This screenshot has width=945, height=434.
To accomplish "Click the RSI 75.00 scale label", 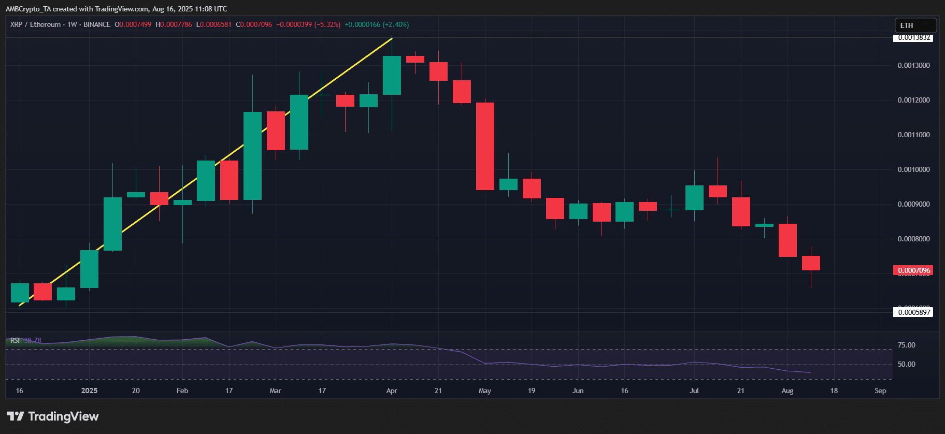I will pyautogui.click(x=906, y=345).
